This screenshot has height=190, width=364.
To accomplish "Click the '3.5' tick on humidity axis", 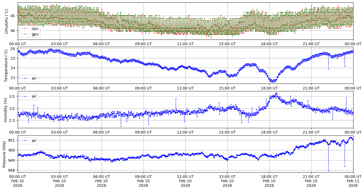I will click(x=13, y=96).
